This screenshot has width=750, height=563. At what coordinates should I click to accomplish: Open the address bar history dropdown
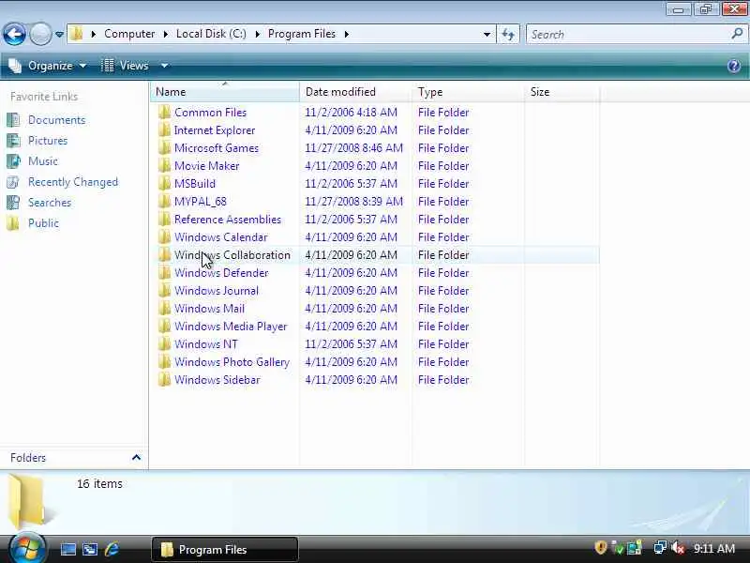tap(487, 35)
